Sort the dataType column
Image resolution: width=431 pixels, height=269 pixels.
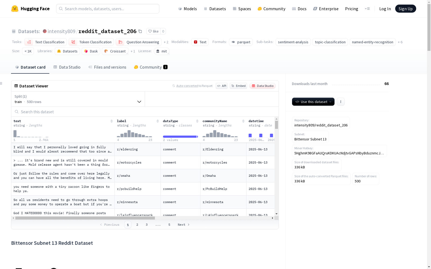tap(197, 121)
